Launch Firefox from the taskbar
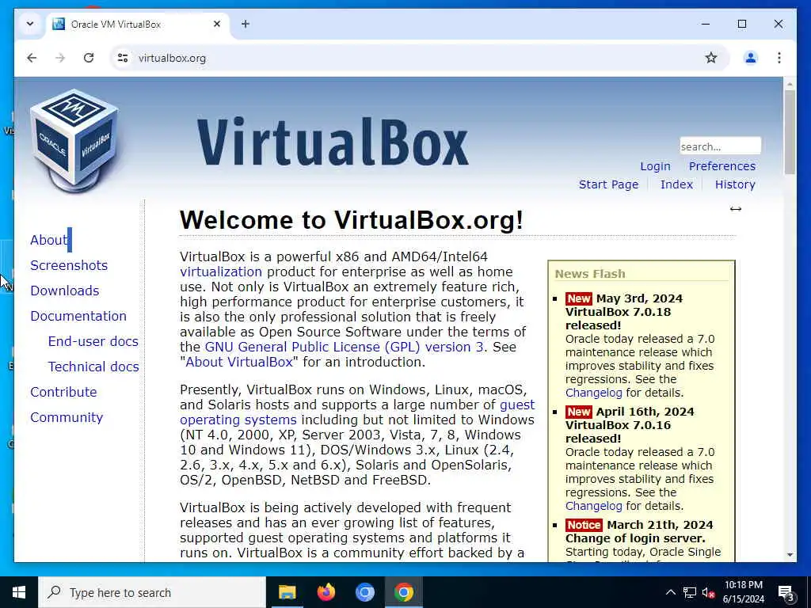811x608 pixels. (x=326, y=592)
